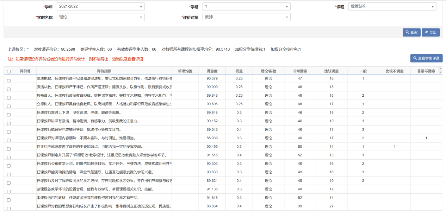Open the 学年 2021-2022 dropdown
446x212 pixels.
click(x=100, y=7)
